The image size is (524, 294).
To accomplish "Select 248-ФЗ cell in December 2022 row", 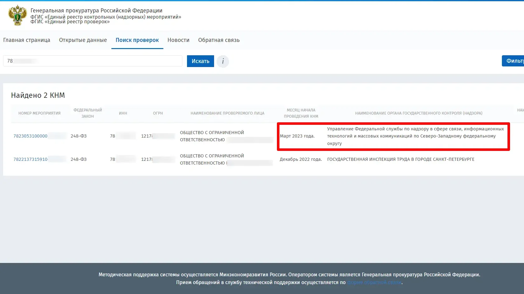I will click(78, 159).
